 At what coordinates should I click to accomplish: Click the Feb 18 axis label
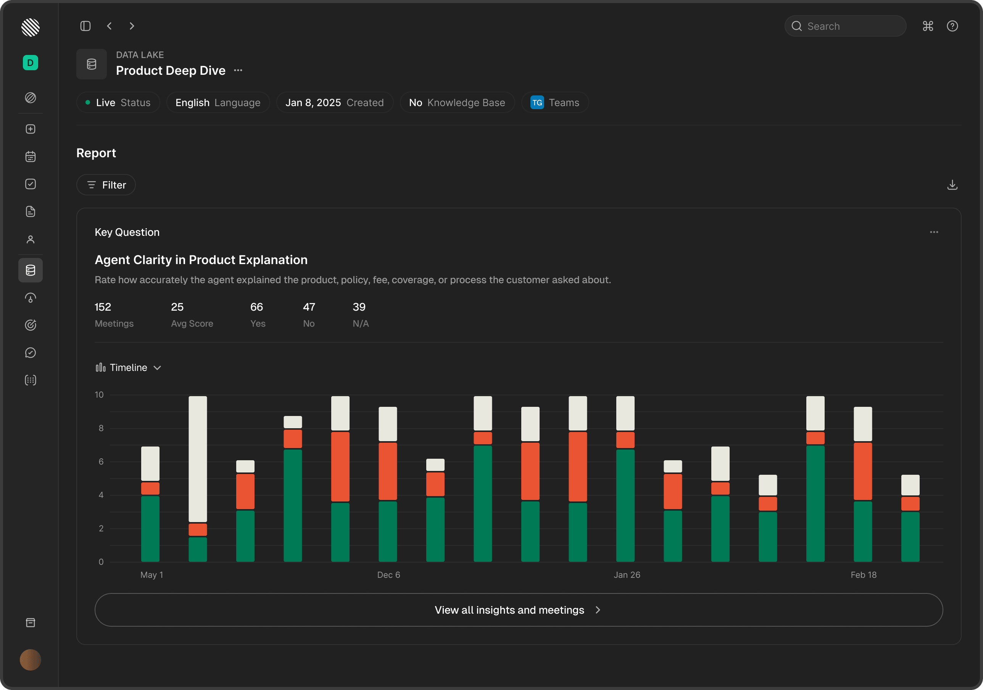point(864,575)
